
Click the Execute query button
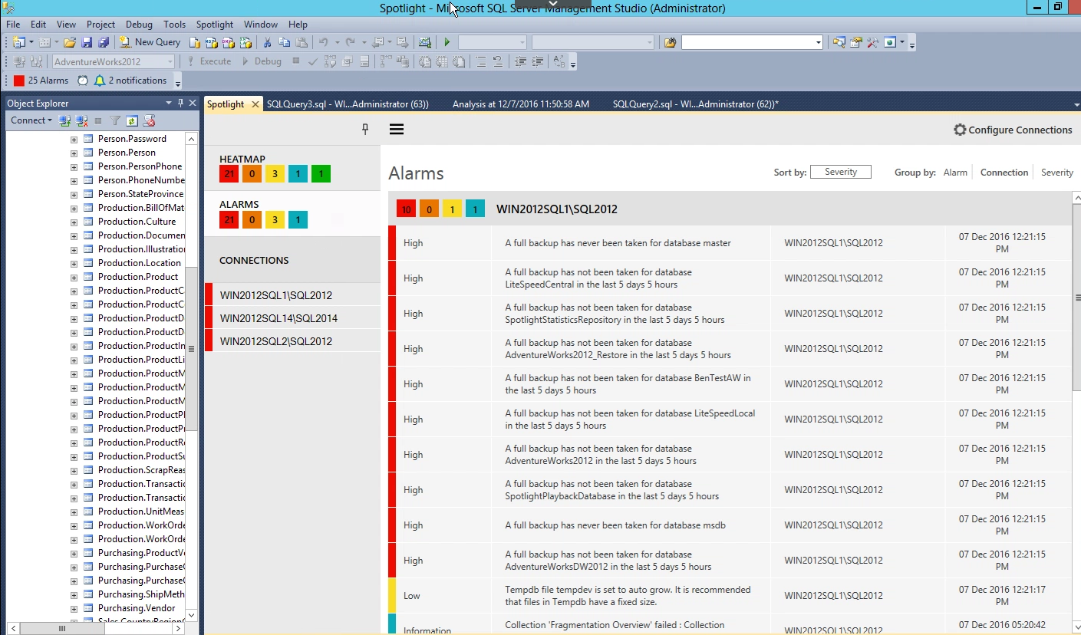click(209, 61)
